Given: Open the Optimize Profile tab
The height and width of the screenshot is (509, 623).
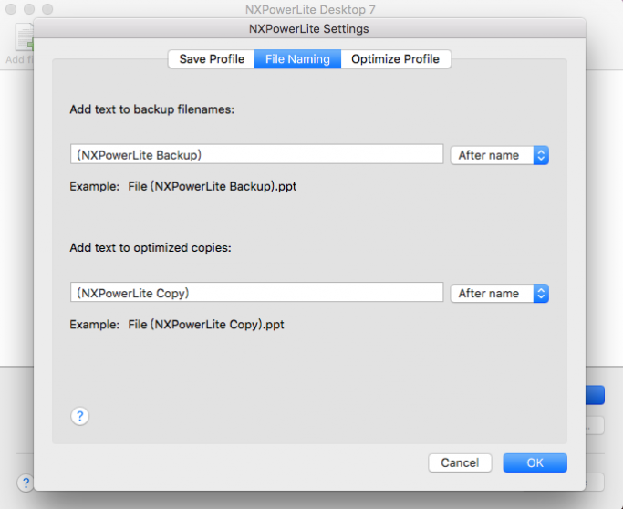Looking at the screenshot, I should 396,59.
